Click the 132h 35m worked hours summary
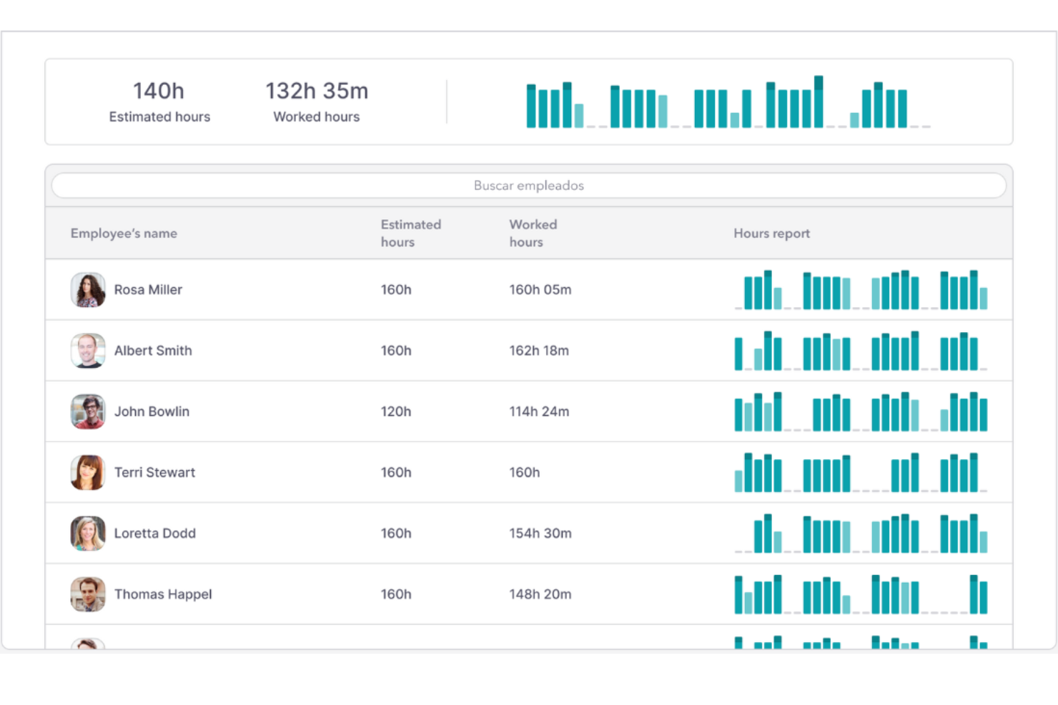This screenshot has height=705, width=1058. click(317, 101)
